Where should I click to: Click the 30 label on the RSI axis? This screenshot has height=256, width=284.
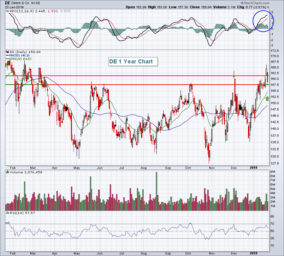272,238
